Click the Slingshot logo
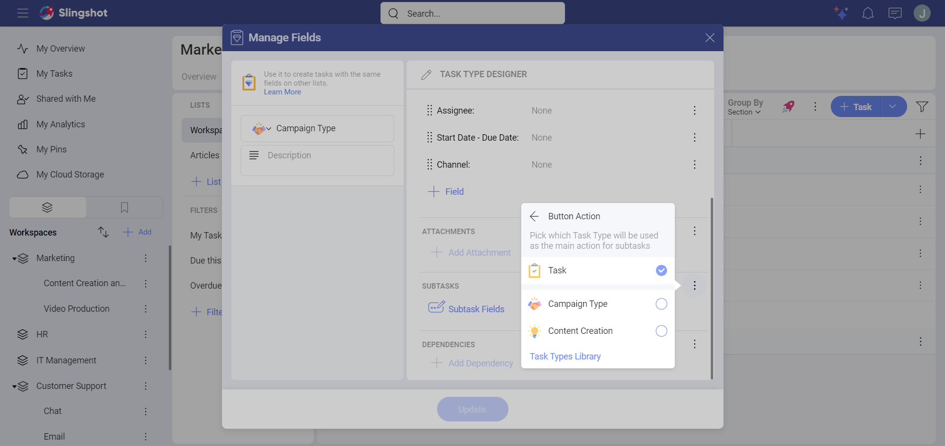Viewport: 945px width, 446px height. click(74, 13)
